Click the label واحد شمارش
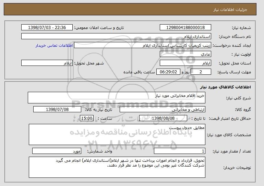 100,151
